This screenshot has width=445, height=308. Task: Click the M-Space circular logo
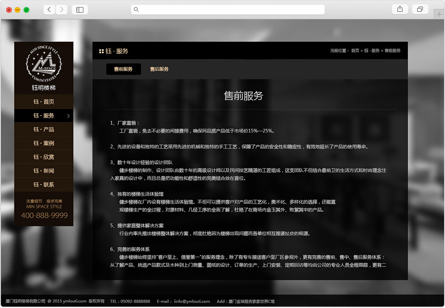point(44,63)
